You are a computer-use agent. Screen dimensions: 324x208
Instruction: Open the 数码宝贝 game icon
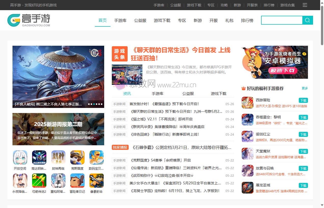pyautogui.click(x=96, y=157)
